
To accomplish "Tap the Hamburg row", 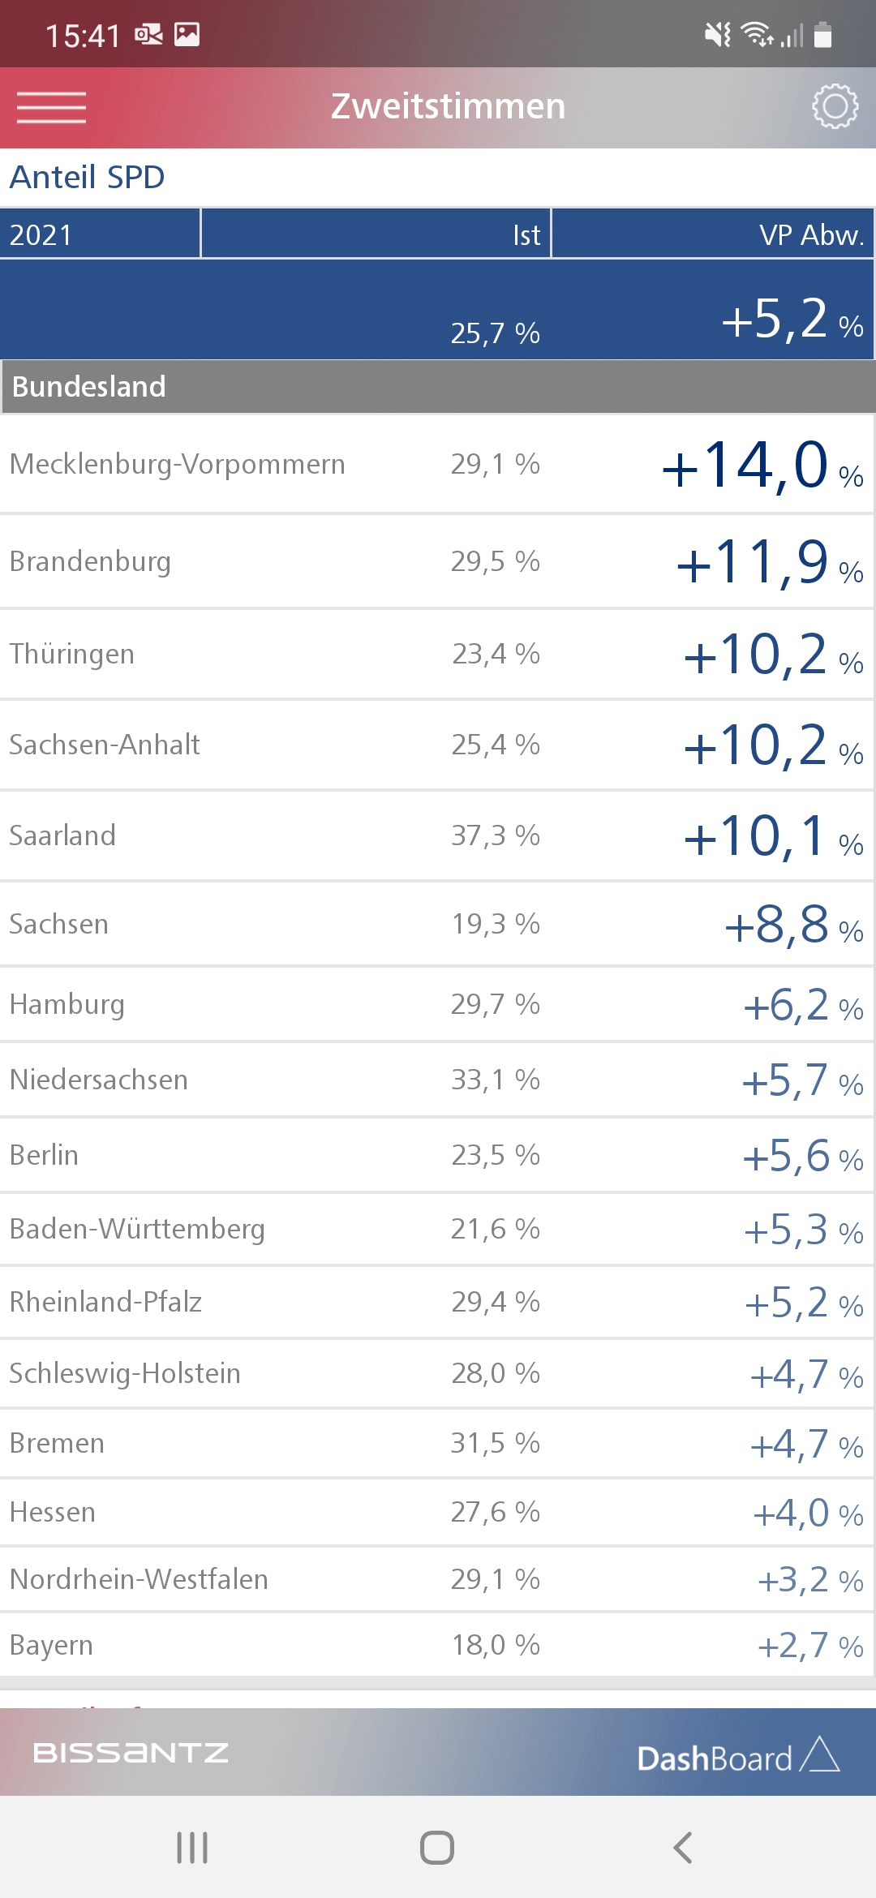I will point(438,1004).
